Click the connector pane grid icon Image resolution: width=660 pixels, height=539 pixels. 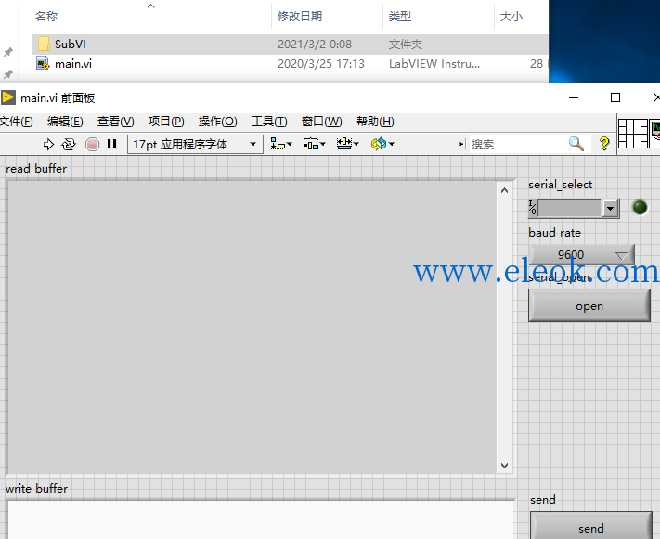tap(633, 134)
